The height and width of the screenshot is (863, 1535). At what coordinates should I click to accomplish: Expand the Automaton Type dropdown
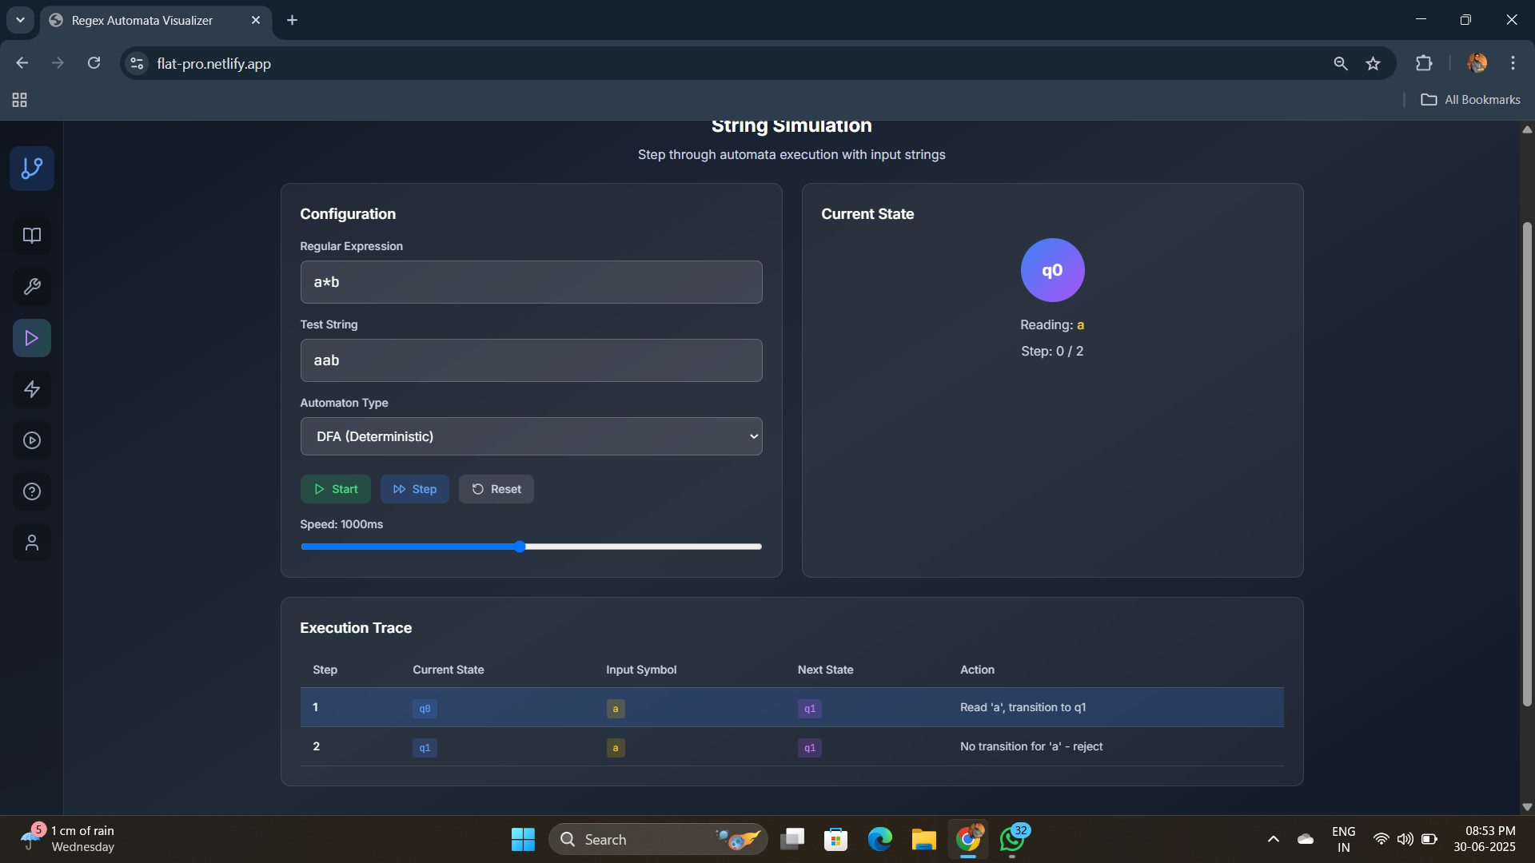coord(531,436)
